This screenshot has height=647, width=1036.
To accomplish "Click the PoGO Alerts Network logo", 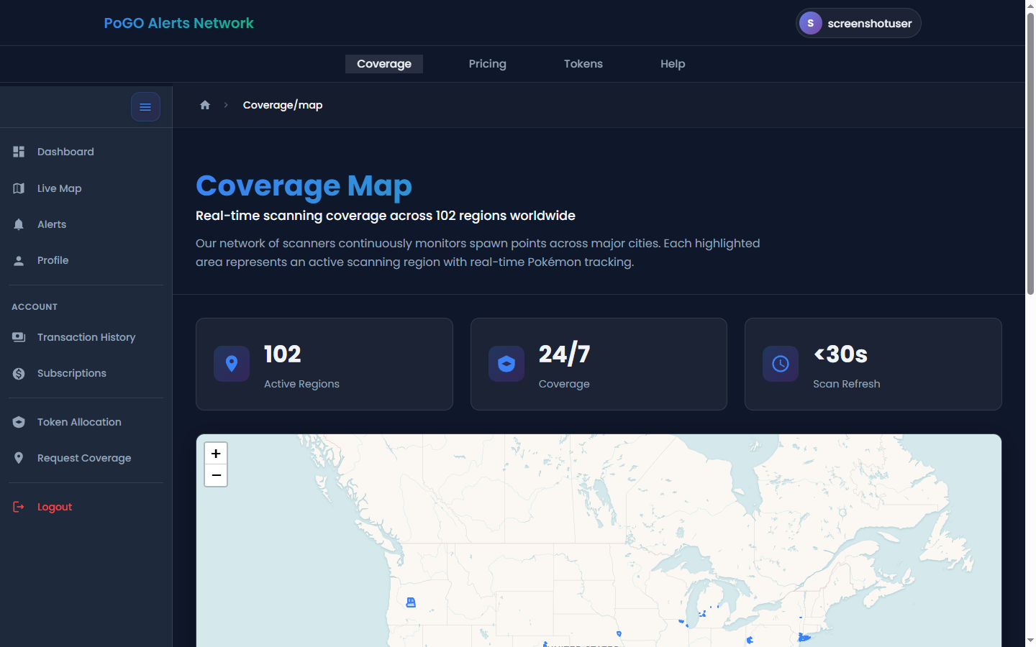I will click(178, 23).
